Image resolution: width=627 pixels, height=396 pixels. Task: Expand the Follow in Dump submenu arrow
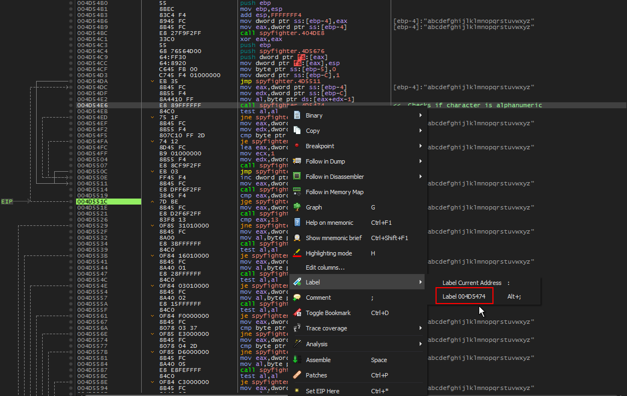[x=420, y=161]
